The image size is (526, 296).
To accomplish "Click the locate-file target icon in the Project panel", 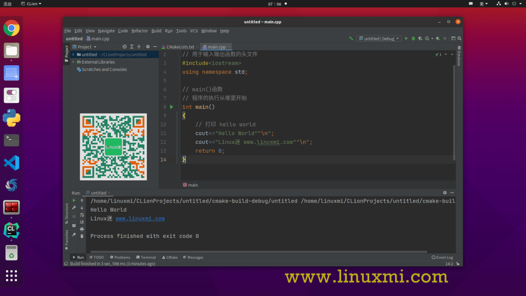I will tap(124, 47).
